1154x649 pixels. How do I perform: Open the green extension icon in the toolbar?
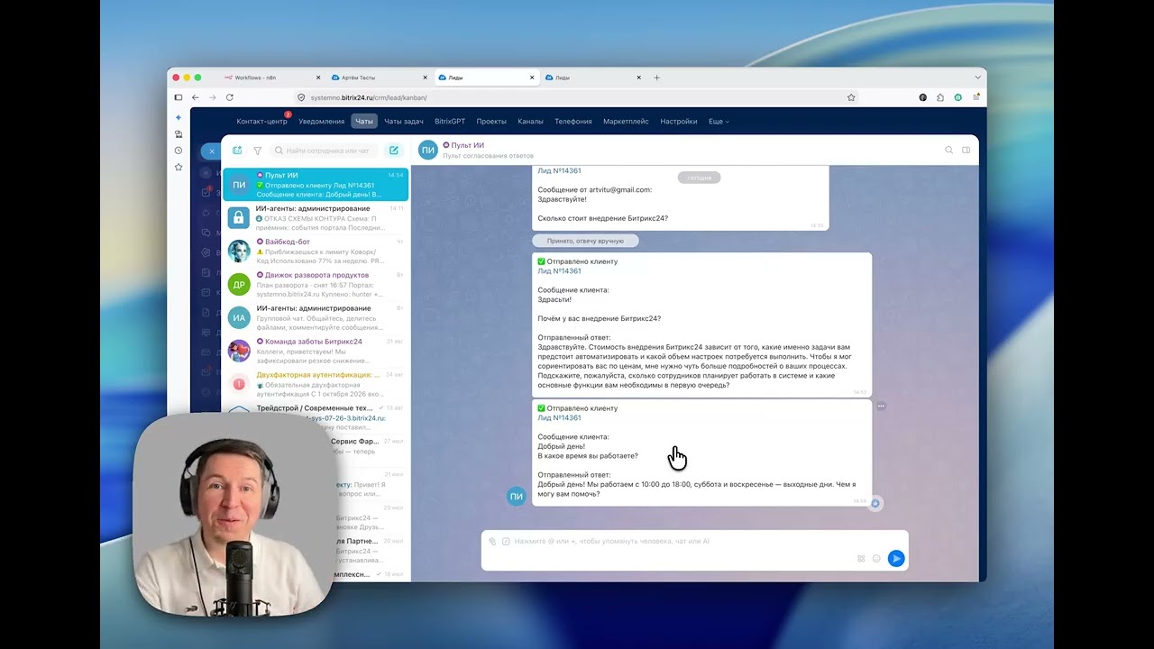(x=958, y=97)
